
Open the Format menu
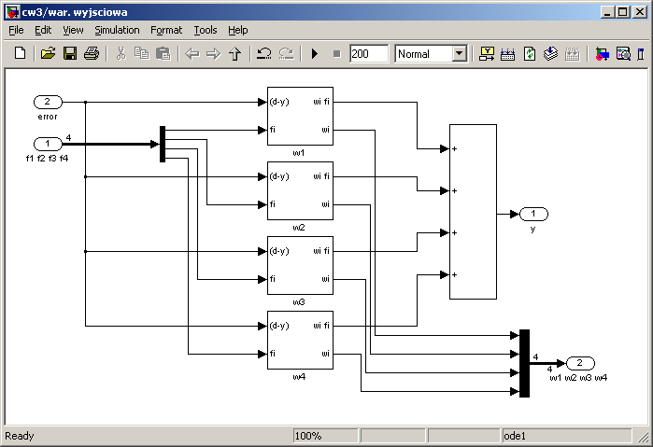click(x=166, y=30)
